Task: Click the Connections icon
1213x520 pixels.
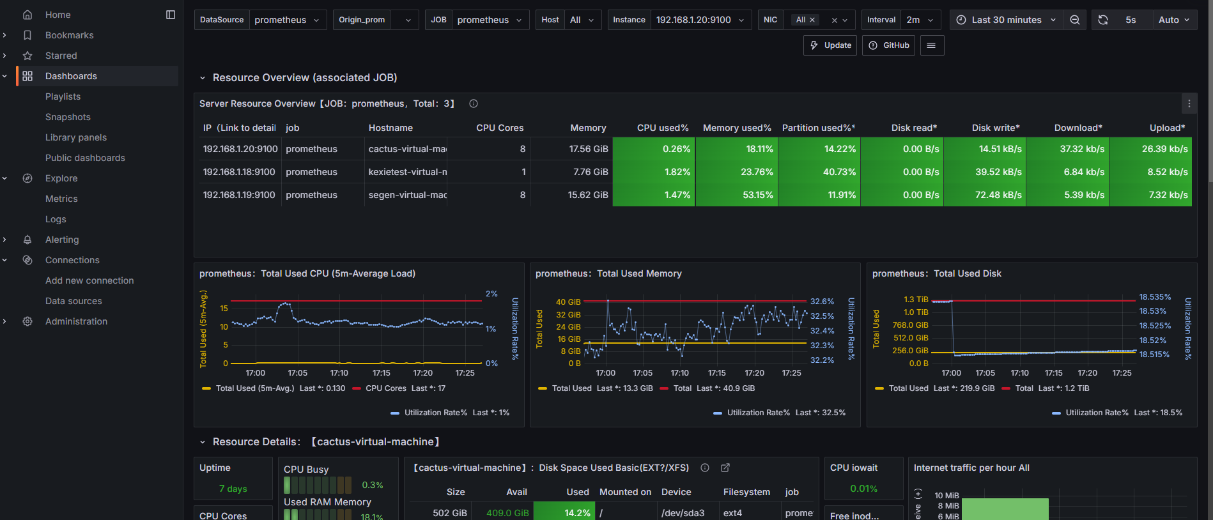Action: 27,260
